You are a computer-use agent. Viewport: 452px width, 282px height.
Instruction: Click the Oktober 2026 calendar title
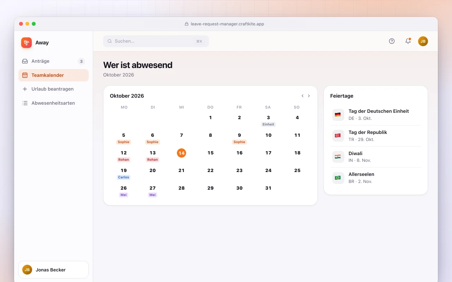pyautogui.click(x=127, y=96)
